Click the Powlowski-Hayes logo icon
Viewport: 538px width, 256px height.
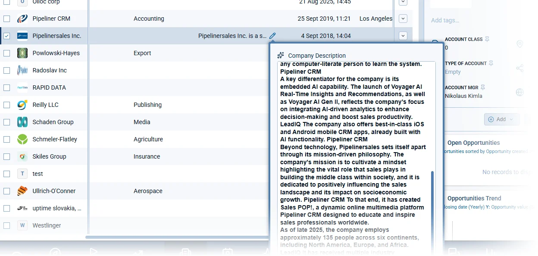point(22,53)
